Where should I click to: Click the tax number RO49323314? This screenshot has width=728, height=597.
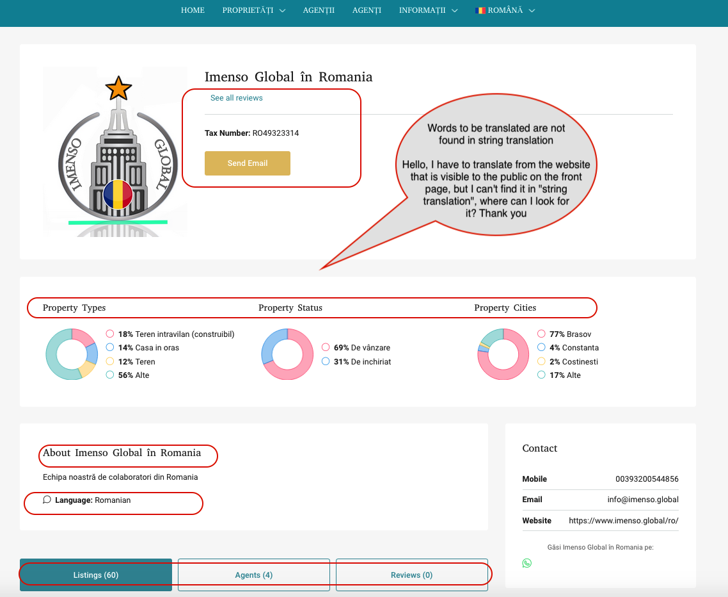pyautogui.click(x=276, y=133)
